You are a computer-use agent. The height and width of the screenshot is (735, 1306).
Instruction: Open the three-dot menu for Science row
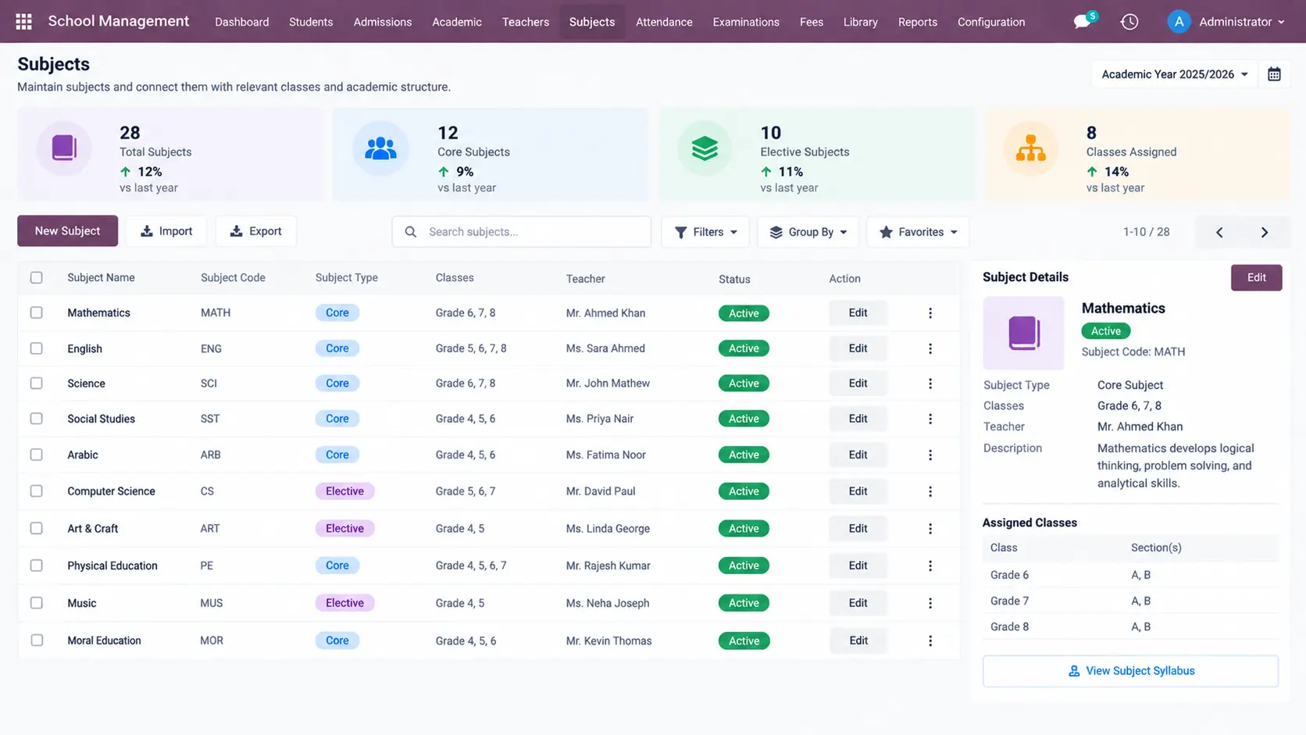pos(930,384)
